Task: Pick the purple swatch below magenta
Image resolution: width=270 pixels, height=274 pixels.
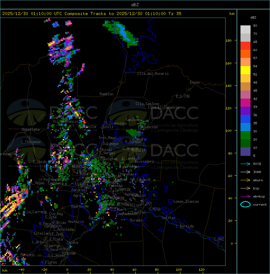Action: coord(245,111)
